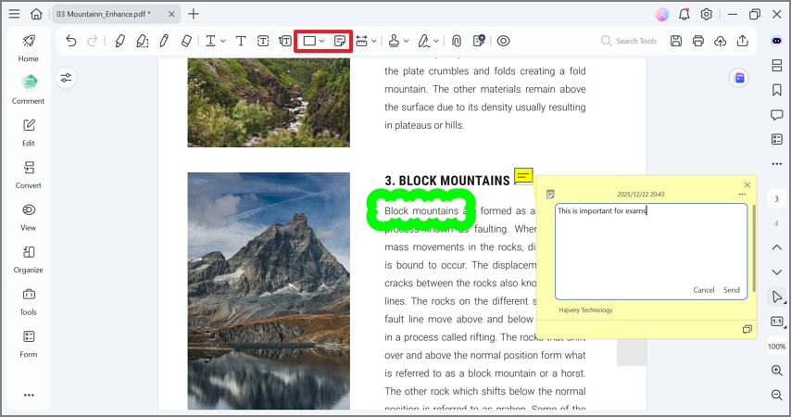
Task: Select the Stamp tool
Action: (394, 41)
